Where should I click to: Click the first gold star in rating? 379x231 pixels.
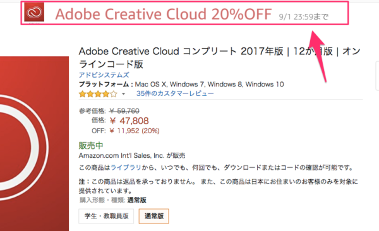click(83, 94)
